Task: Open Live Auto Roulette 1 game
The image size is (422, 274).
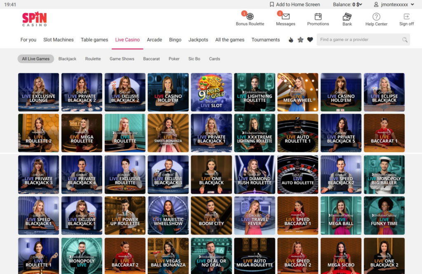Action: click(x=298, y=133)
